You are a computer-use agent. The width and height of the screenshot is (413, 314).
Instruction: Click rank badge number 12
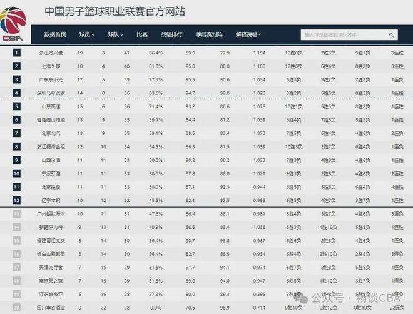coord(16,200)
